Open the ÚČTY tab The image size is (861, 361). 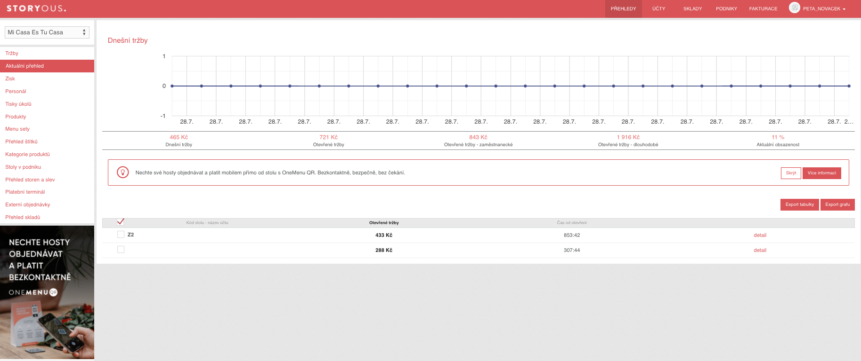(x=658, y=9)
